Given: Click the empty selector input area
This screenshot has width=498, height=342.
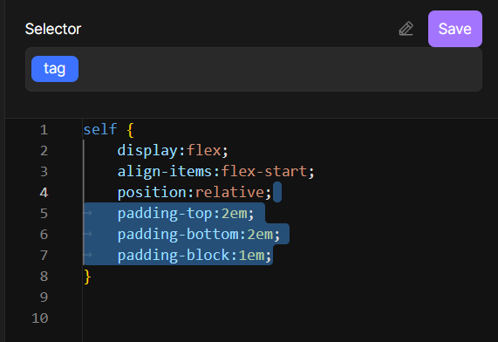Looking at the screenshot, I should tap(279, 69).
